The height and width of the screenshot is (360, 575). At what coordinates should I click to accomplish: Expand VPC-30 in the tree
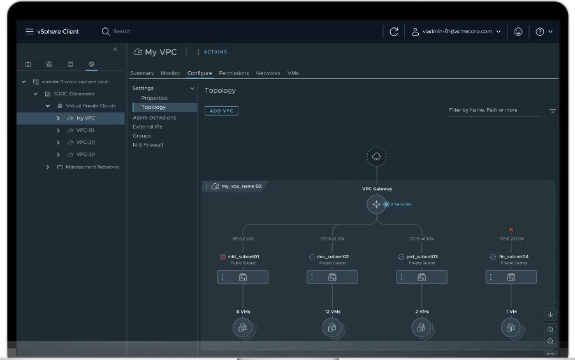(58, 155)
